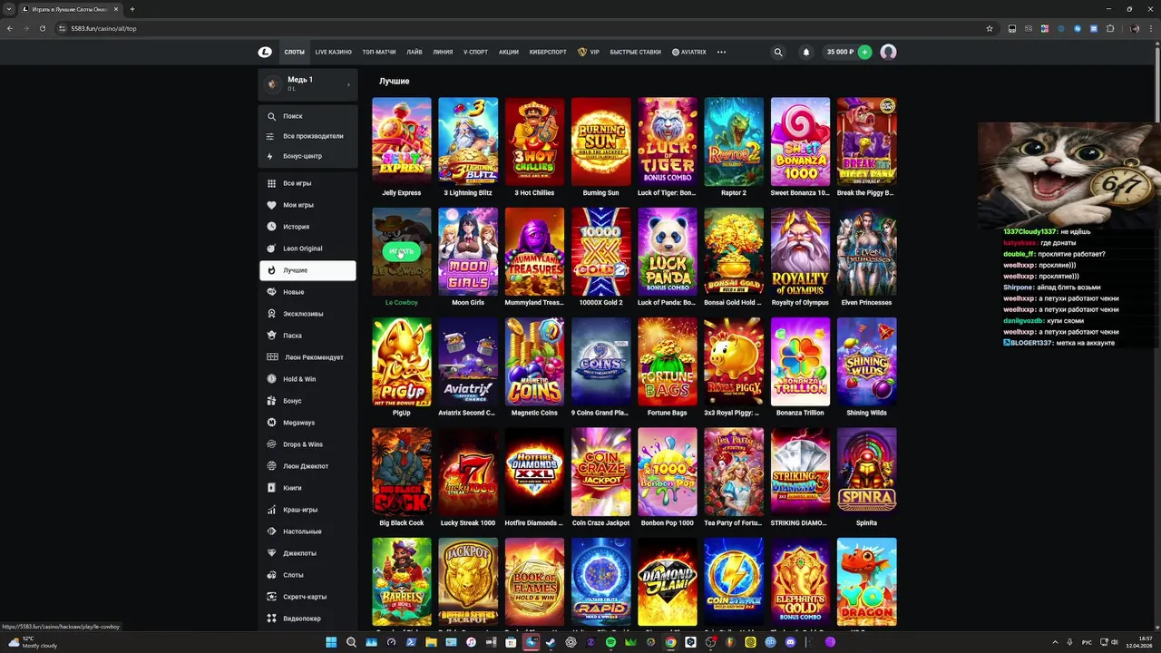Open Джекпоты category in sidebar

click(x=307, y=553)
